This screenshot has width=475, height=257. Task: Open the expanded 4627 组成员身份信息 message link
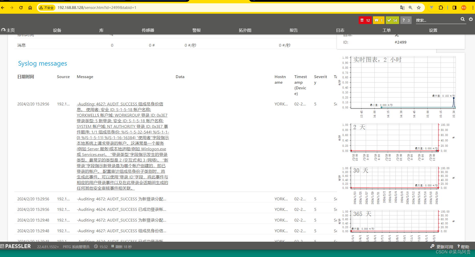pos(123,146)
